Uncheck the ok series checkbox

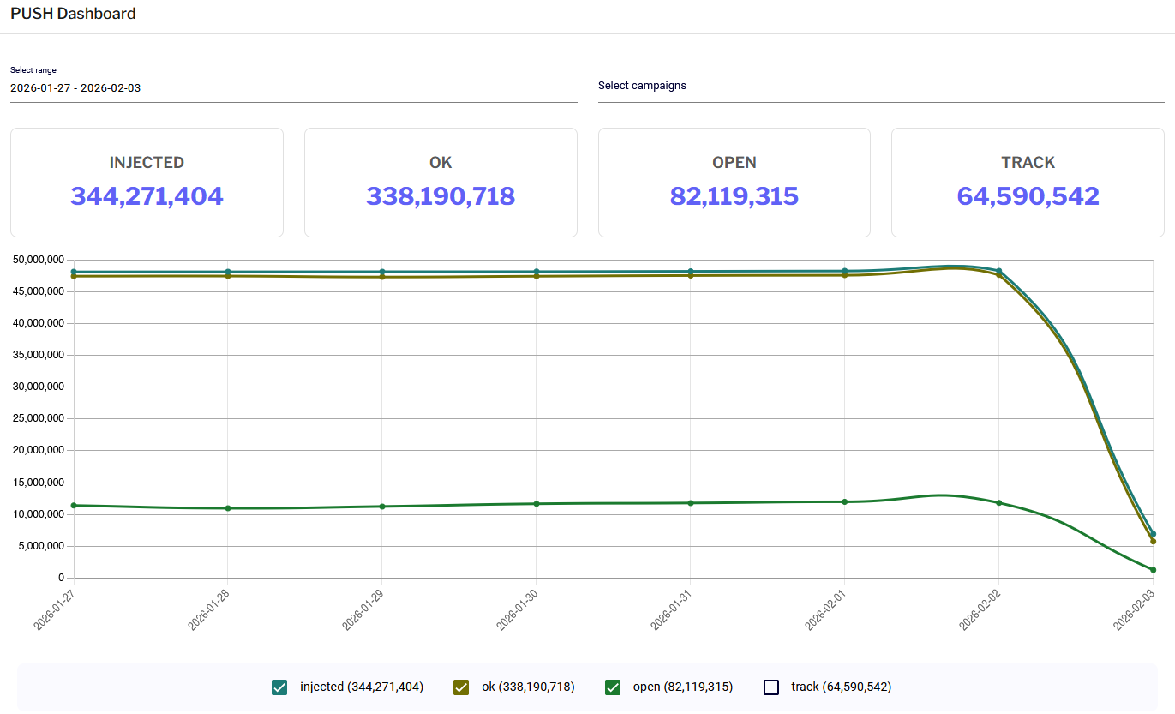coord(461,687)
